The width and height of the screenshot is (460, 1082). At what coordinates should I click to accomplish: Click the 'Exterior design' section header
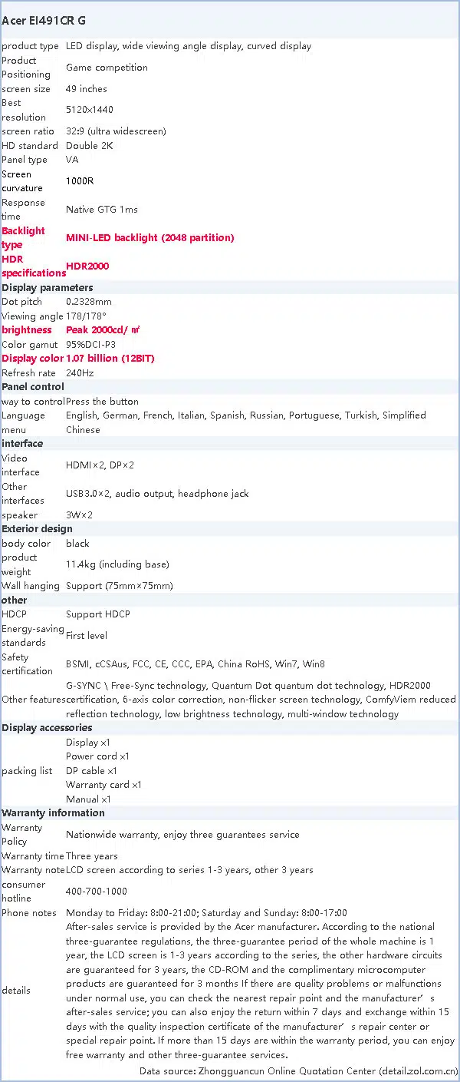pyautogui.click(x=37, y=529)
